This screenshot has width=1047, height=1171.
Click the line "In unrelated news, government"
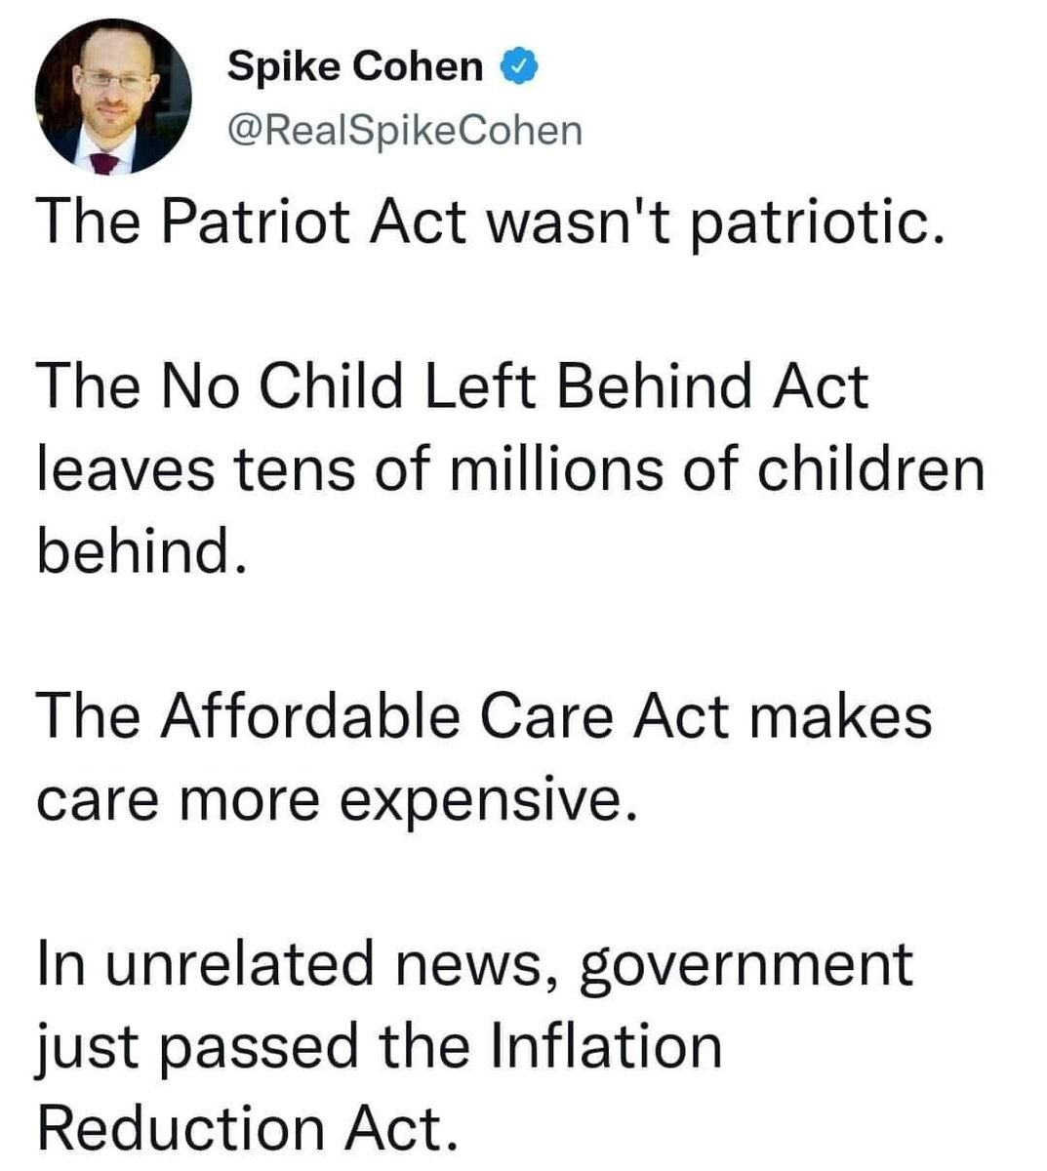(x=474, y=963)
